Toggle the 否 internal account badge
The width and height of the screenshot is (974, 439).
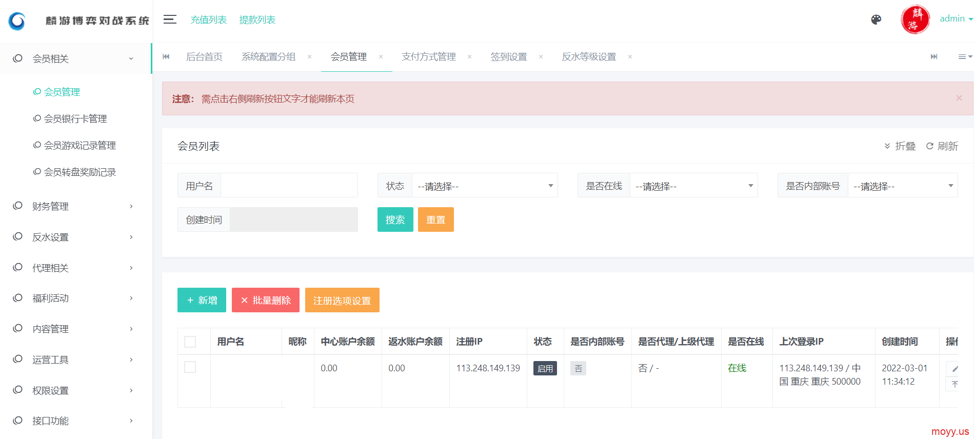pos(578,368)
